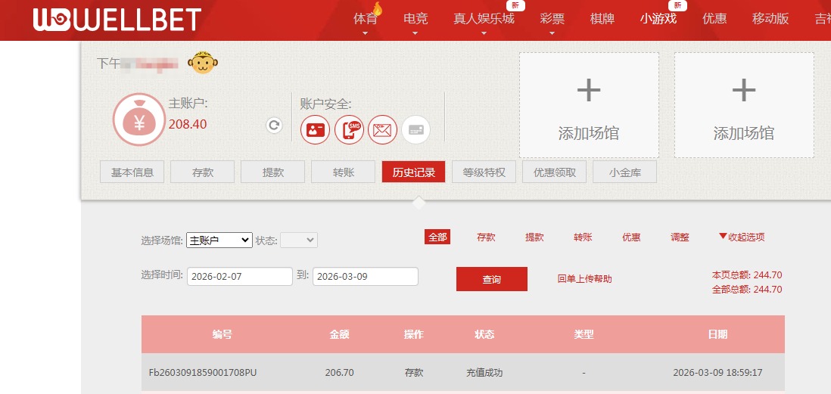Image resolution: width=831 pixels, height=394 pixels.
Task: Filter records by 优惠
Action: click(x=631, y=237)
